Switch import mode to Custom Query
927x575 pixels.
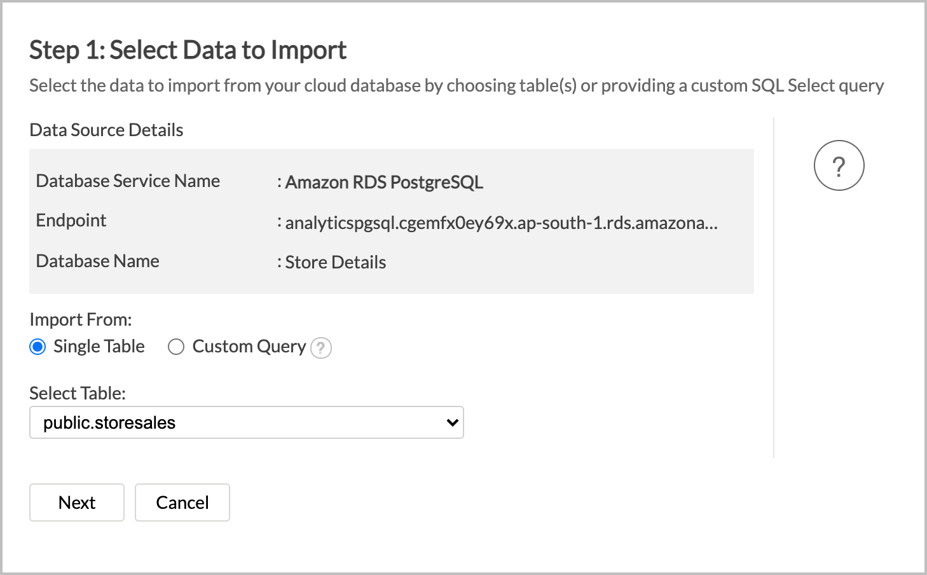tap(175, 347)
